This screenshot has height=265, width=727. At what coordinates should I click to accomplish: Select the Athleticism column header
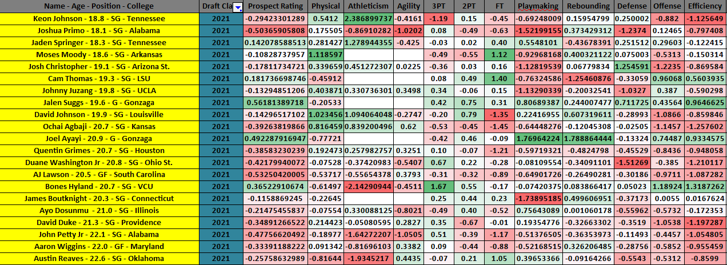click(368, 6)
